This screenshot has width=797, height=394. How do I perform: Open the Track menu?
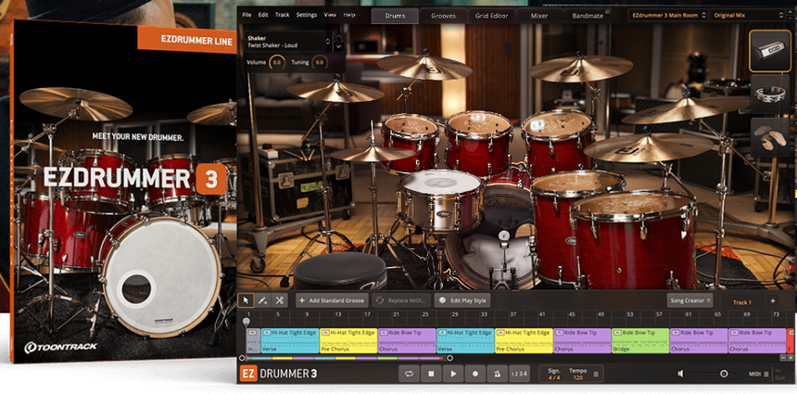pyautogui.click(x=282, y=15)
